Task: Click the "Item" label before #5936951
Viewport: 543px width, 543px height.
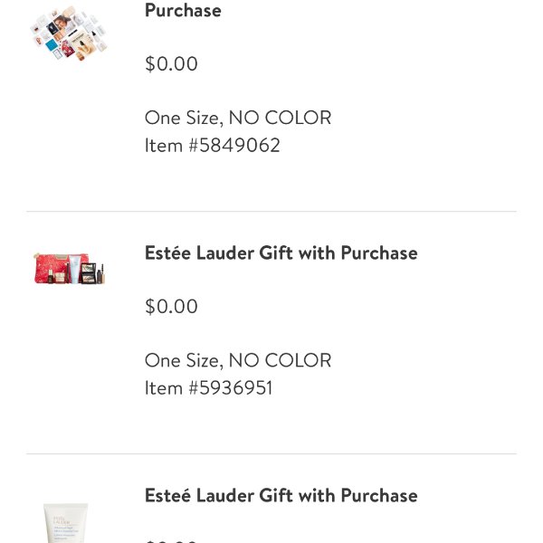Action: coord(164,388)
